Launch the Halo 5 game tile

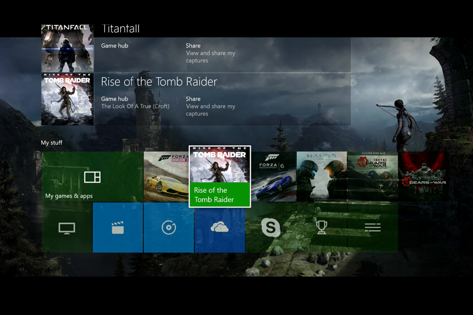pos(321,177)
